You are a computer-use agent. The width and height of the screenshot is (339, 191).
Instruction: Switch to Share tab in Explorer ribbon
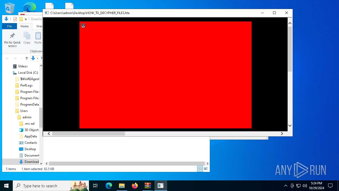(39, 26)
